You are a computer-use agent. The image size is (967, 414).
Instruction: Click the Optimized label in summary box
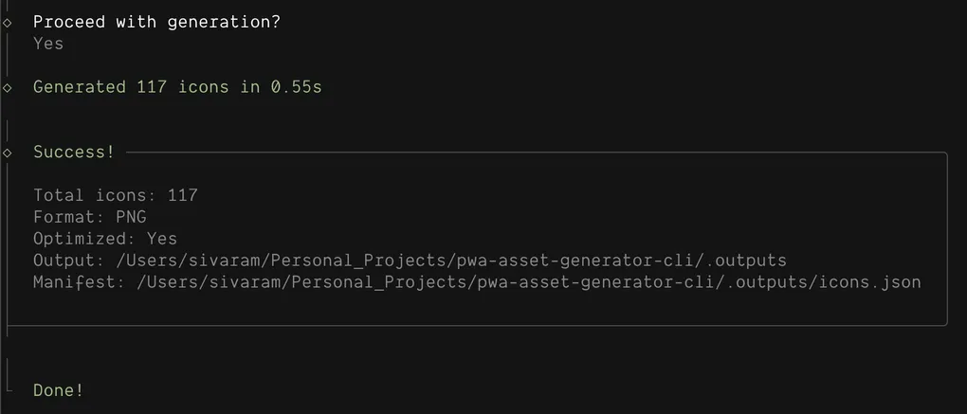coord(84,239)
